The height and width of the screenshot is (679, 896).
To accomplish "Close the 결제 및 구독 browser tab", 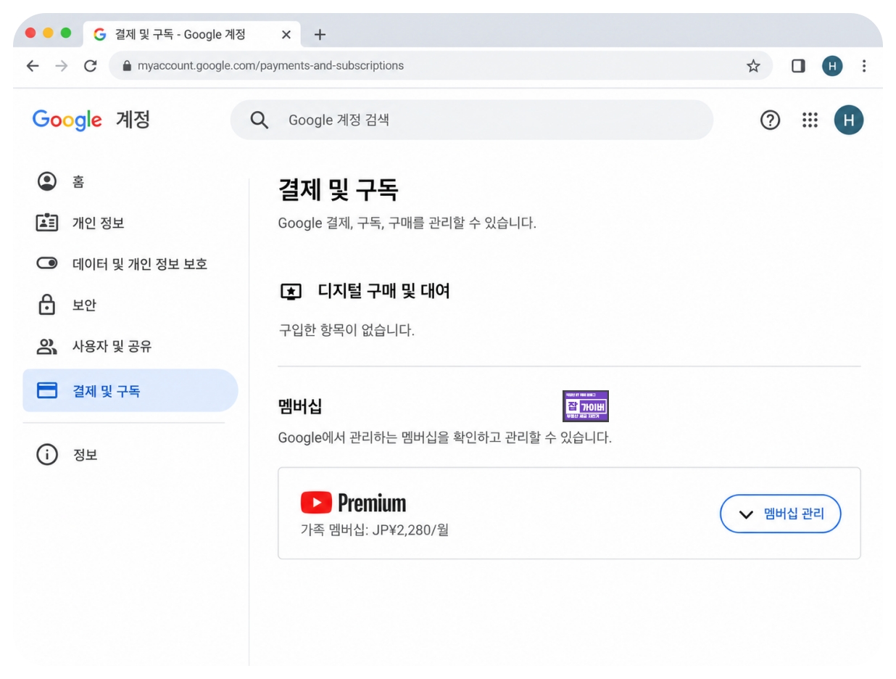I will tap(286, 34).
